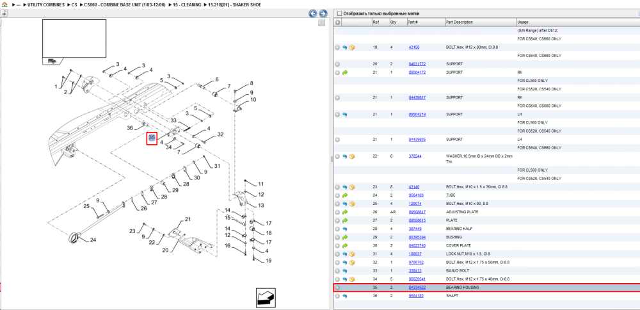Open UTILITY COMBINES breadcrumb item
The image size is (640, 310).
click(x=45, y=4)
